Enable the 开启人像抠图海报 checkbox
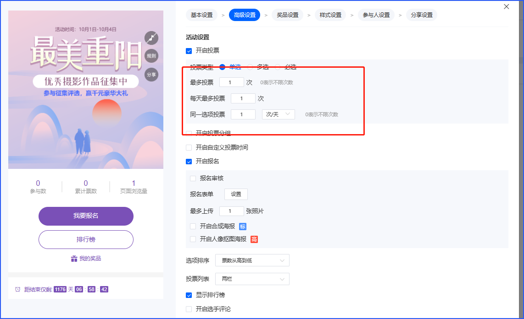This screenshot has width=524, height=319. pos(193,239)
